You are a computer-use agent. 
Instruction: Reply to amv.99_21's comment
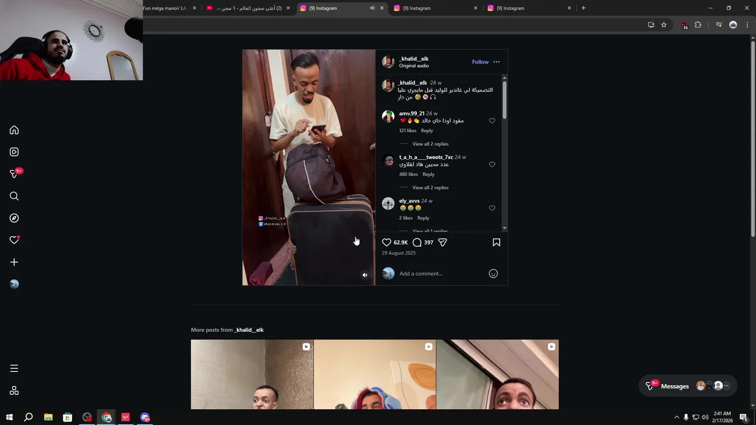click(x=427, y=130)
